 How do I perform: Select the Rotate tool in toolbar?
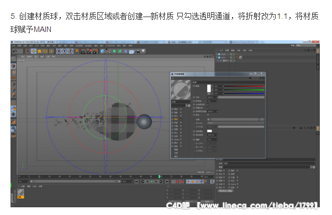pos(45,51)
